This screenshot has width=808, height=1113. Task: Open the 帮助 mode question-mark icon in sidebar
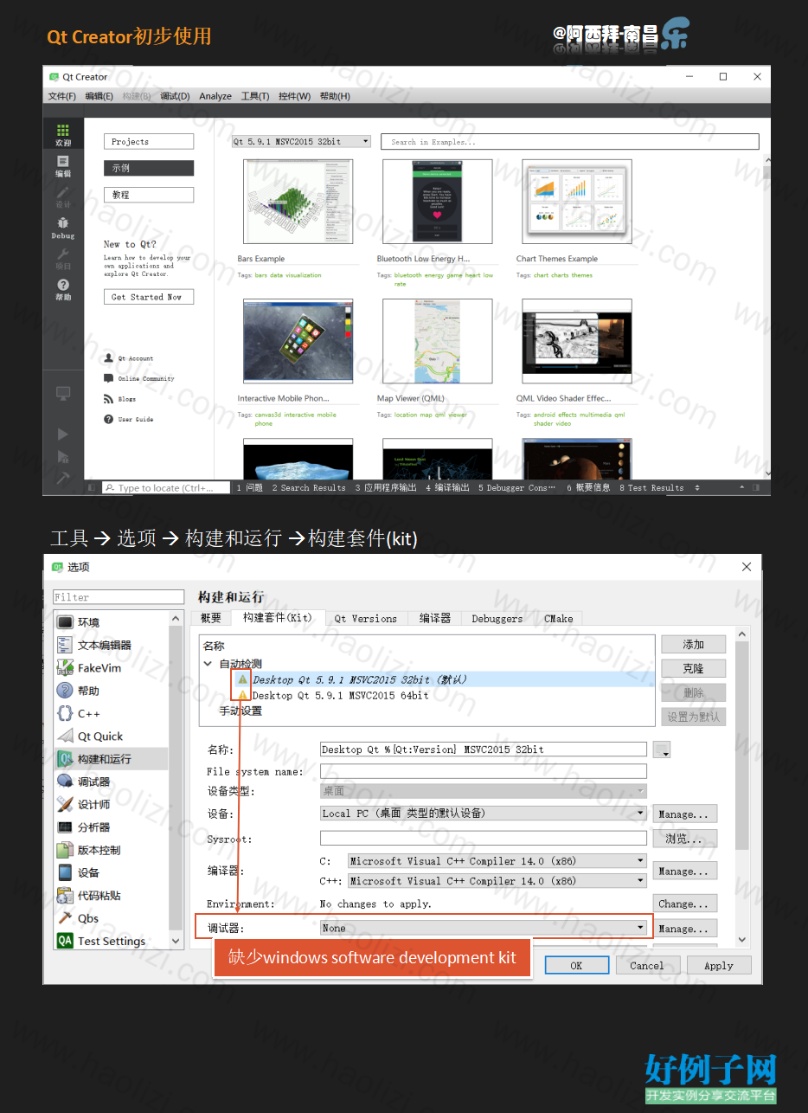(63, 290)
